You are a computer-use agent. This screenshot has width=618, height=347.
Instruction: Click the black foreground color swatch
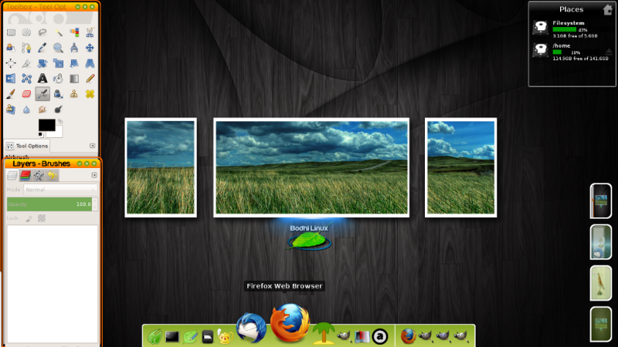[46, 125]
